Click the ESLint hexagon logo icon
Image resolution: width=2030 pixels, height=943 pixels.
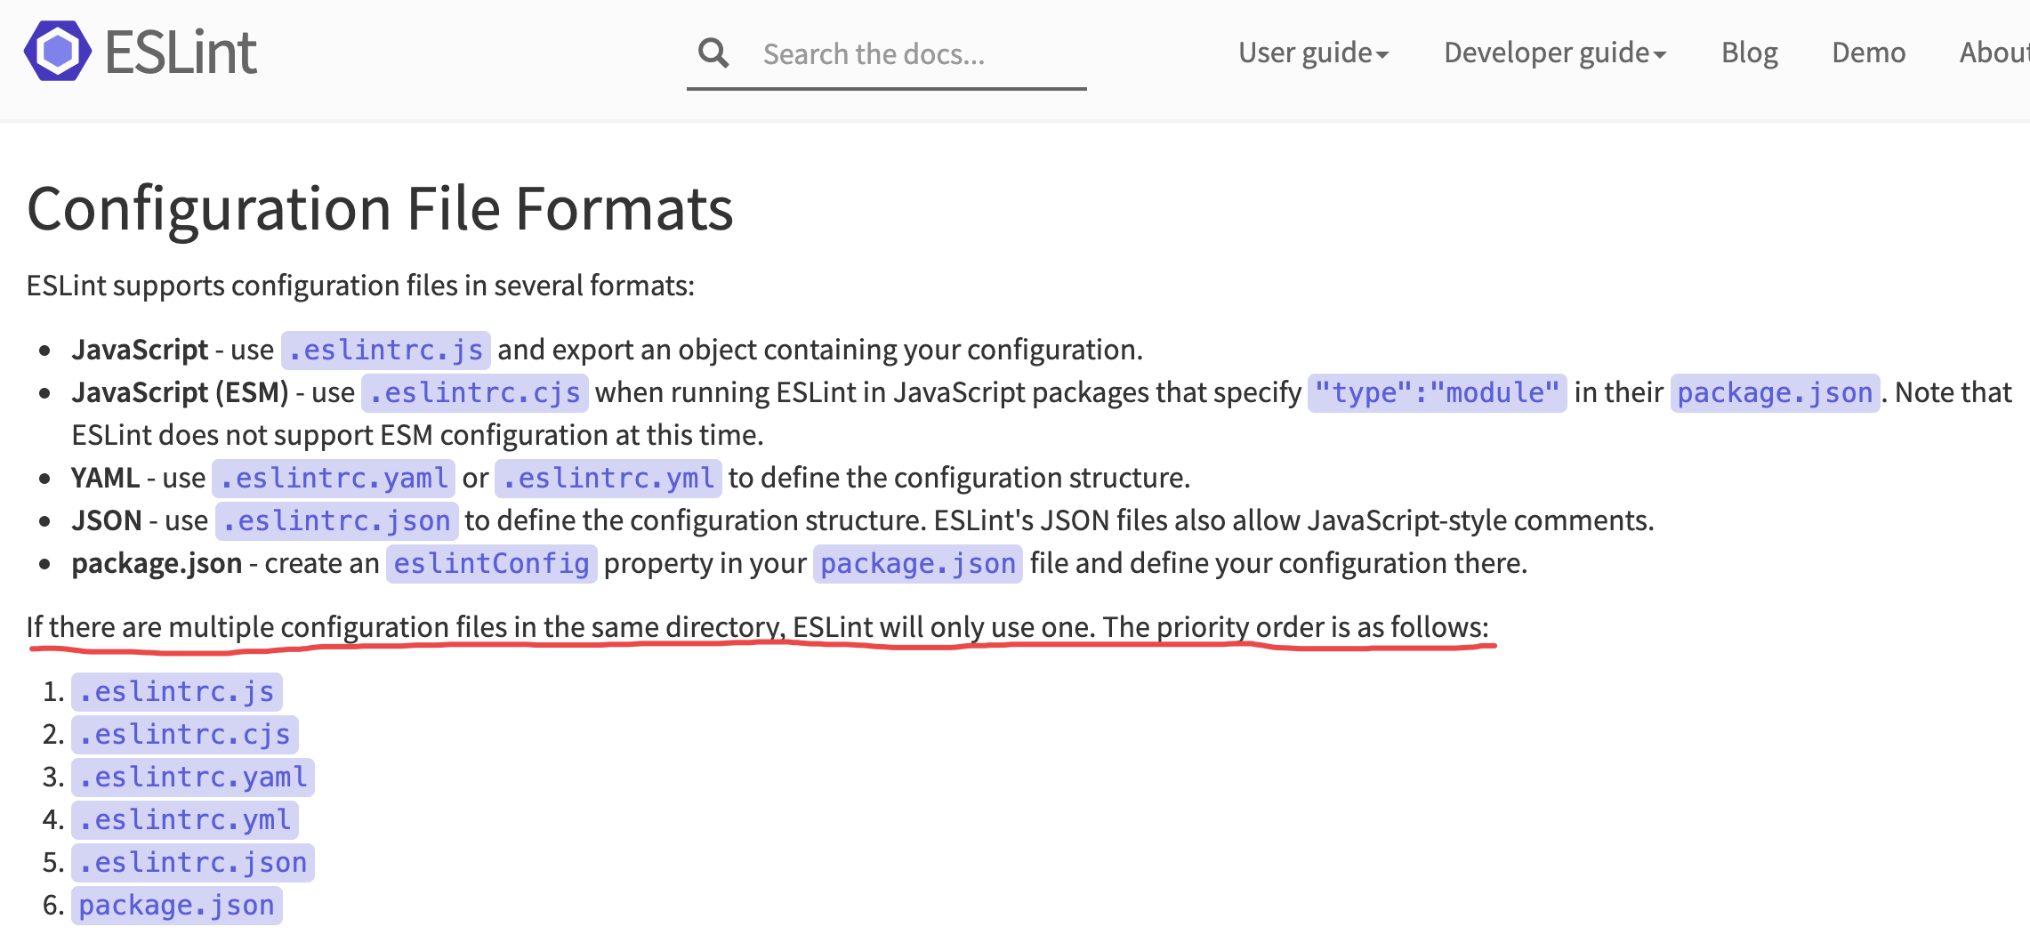[57, 51]
